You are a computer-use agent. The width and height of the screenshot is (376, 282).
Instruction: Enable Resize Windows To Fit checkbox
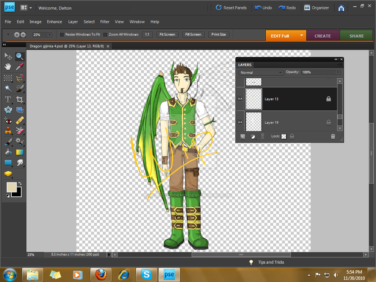(x=62, y=35)
